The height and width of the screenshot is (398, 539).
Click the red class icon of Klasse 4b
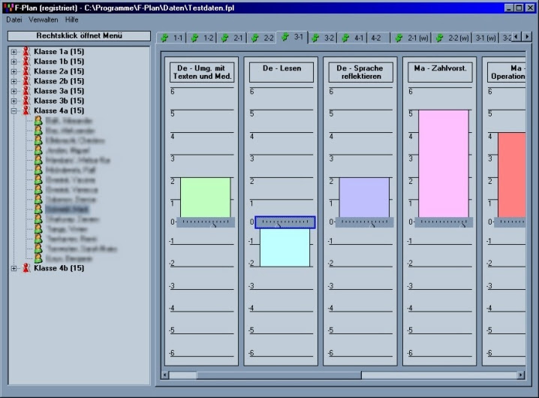pyautogui.click(x=26, y=268)
